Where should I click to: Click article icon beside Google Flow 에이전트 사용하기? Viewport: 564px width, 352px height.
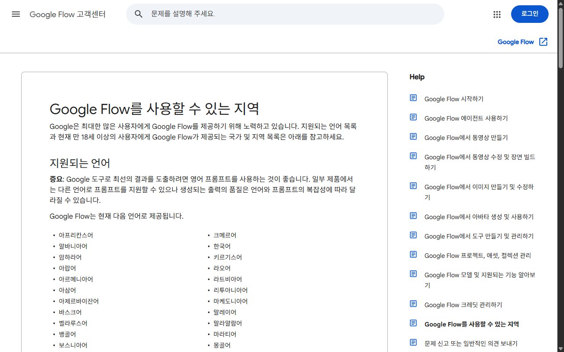coord(413,117)
